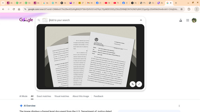Open Search Labs flask icon
The image size is (200, 112).
[x=181, y=20]
